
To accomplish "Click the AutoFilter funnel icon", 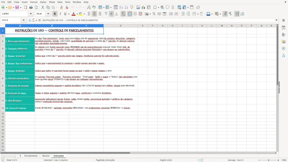I will tap(132, 7).
